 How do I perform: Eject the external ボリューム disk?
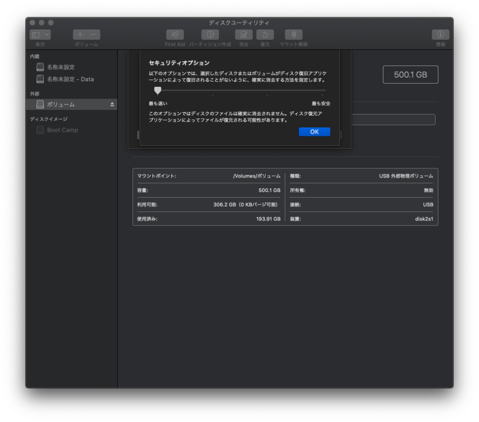(x=112, y=104)
